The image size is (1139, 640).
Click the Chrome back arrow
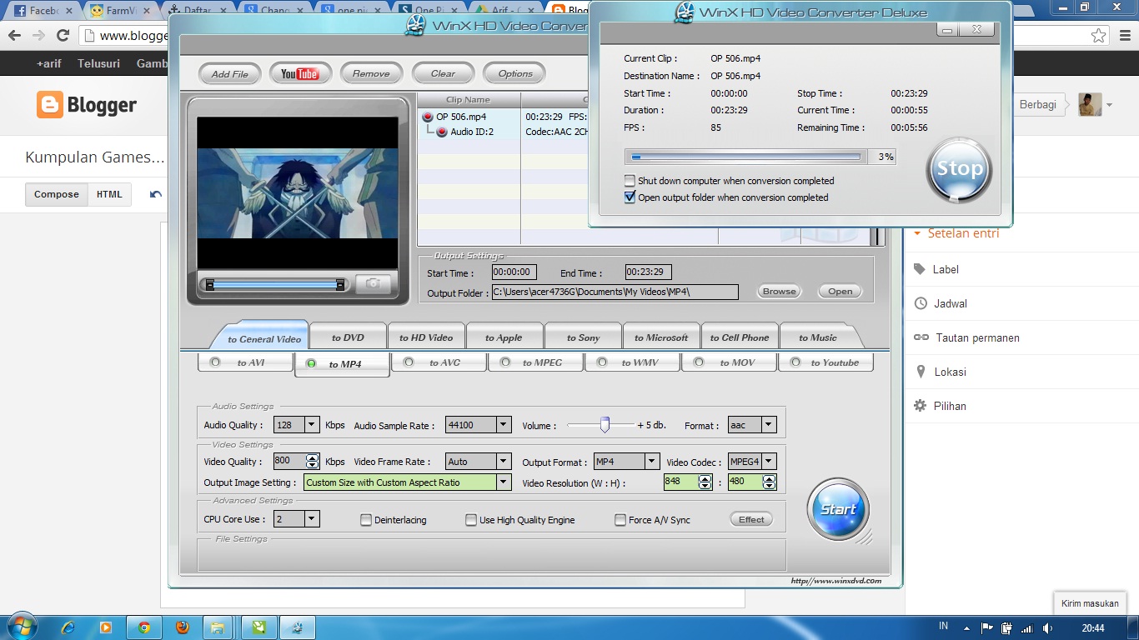(14, 36)
